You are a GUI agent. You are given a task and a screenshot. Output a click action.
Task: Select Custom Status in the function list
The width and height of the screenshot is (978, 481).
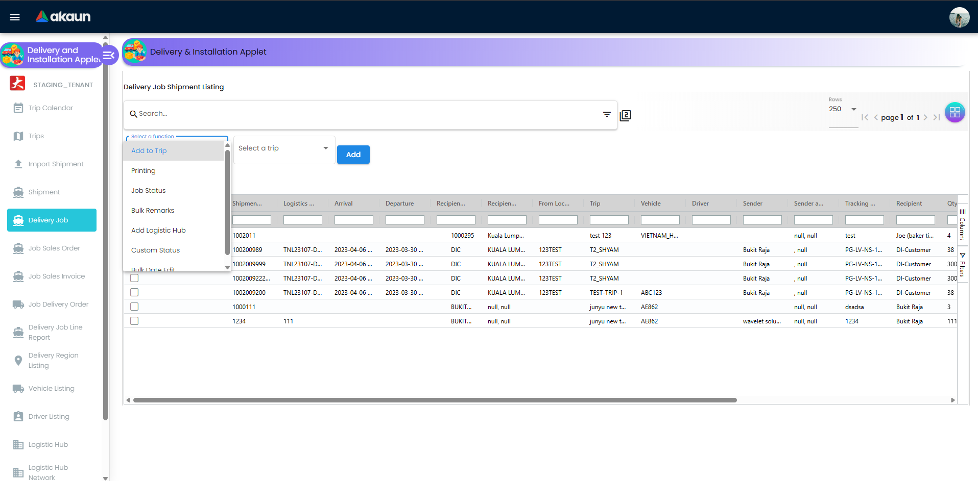point(155,250)
